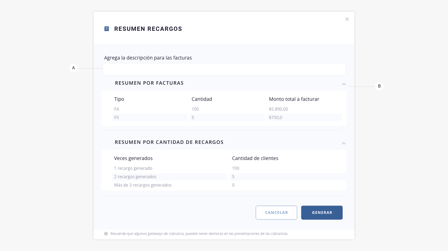448x251 pixels.
Task: Select the Más de 3 recargos generados row
Action: (x=229, y=185)
